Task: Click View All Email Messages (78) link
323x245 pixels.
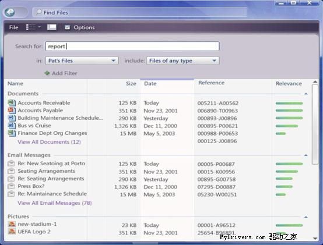Action: click(x=55, y=203)
